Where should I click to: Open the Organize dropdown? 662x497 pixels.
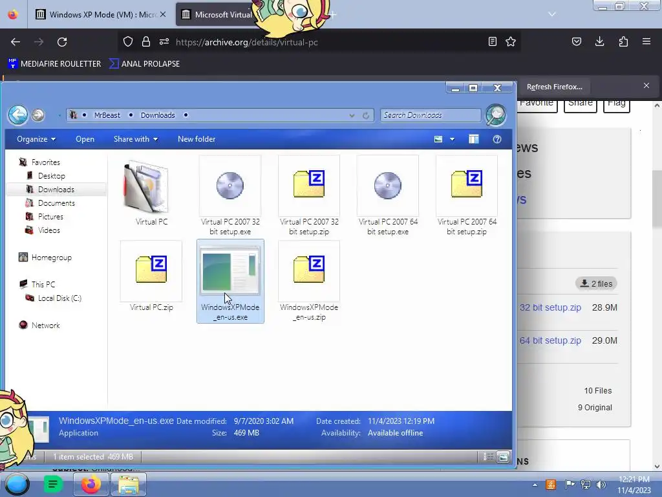pyautogui.click(x=36, y=139)
